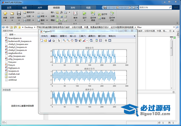Click the back navigation arrow in address bar

(4, 27)
